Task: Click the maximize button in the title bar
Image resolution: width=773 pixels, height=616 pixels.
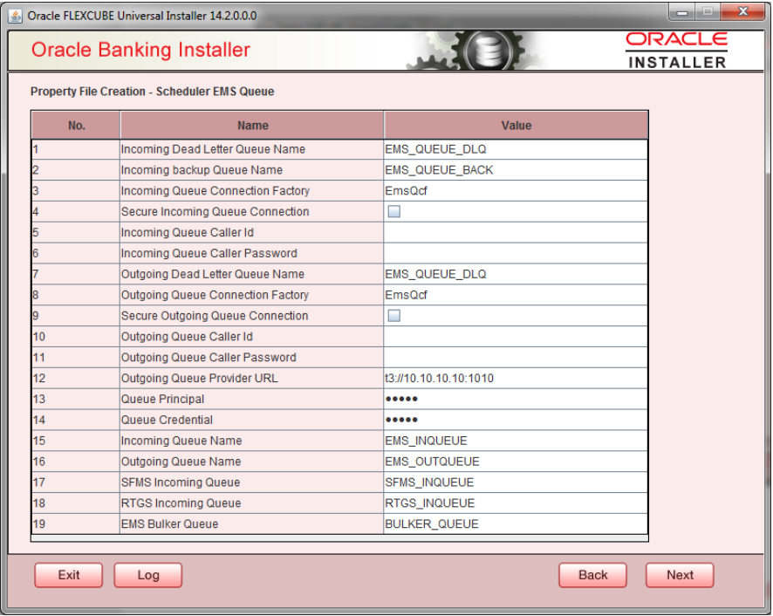Action: [708, 12]
